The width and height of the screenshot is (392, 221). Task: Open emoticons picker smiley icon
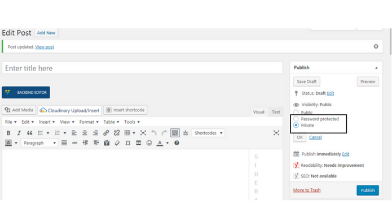point(149,143)
